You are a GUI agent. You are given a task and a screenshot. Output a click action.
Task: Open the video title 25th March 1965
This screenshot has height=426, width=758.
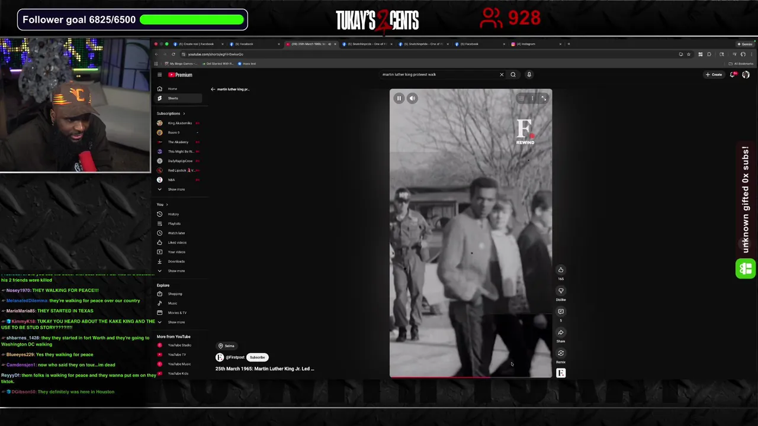click(265, 369)
